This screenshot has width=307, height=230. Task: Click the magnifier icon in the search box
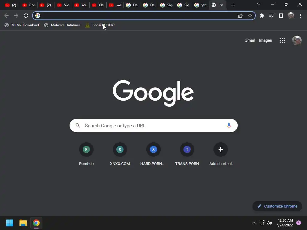tap(78, 125)
